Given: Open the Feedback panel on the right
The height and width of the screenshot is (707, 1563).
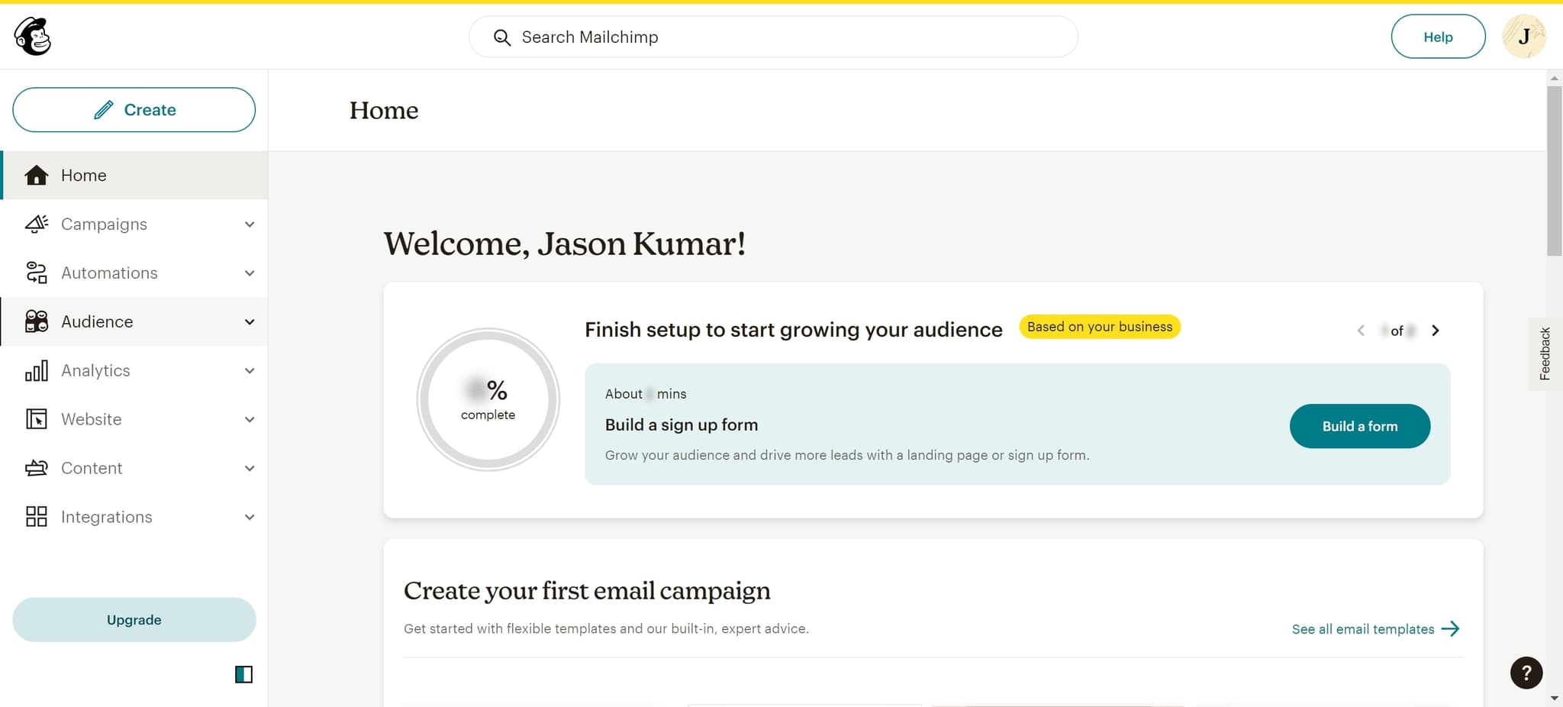Looking at the screenshot, I should click(x=1544, y=353).
